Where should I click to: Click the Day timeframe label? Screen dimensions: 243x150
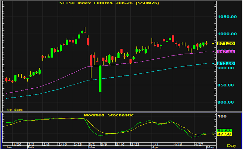tap(232, 146)
